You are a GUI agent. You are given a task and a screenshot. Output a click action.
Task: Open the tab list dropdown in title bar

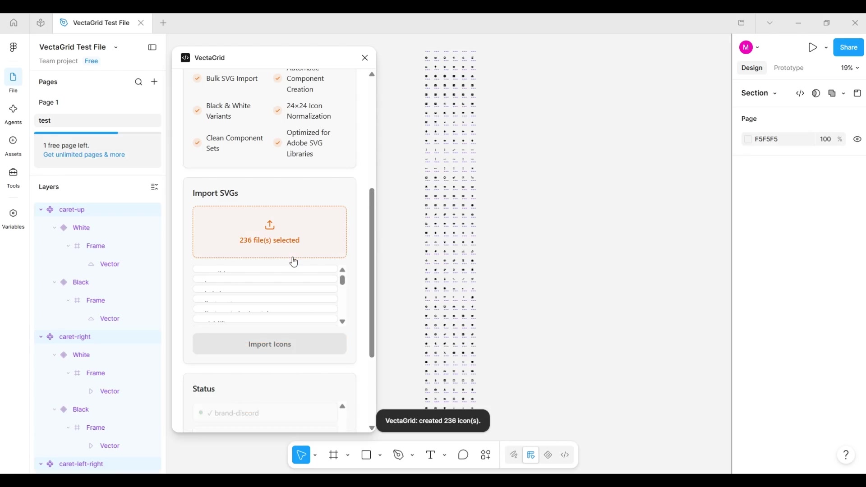coord(770,23)
